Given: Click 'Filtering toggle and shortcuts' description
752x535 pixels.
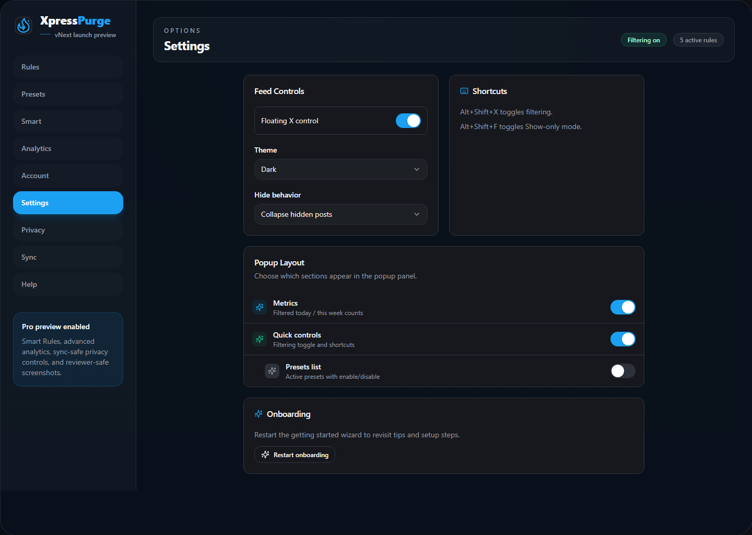Looking at the screenshot, I should click(313, 345).
